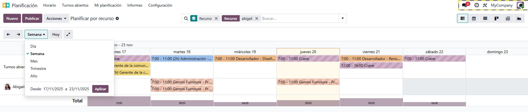Click the Aplicar date range button

100,89
